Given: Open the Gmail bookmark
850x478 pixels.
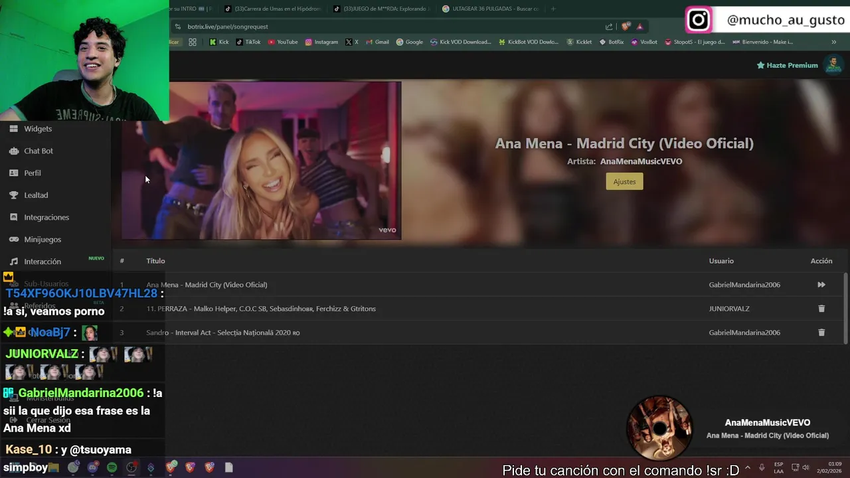Looking at the screenshot, I should click(377, 42).
